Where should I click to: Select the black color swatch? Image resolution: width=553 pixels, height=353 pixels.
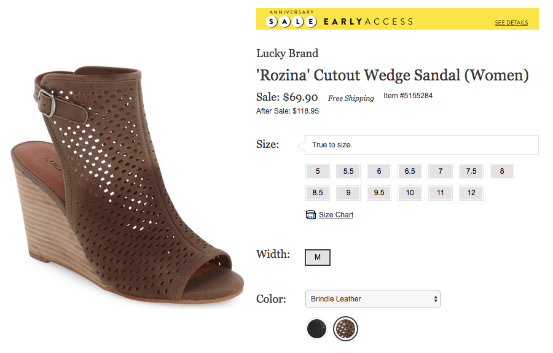click(x=316, y=328)
